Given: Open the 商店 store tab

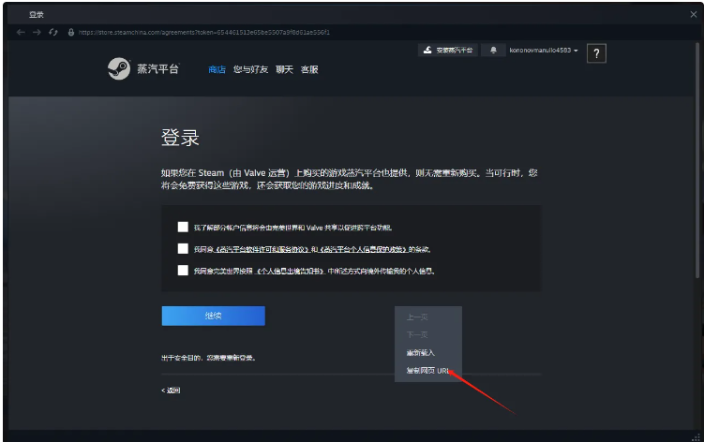Looking at the screenshot, I should pos(217,69).
